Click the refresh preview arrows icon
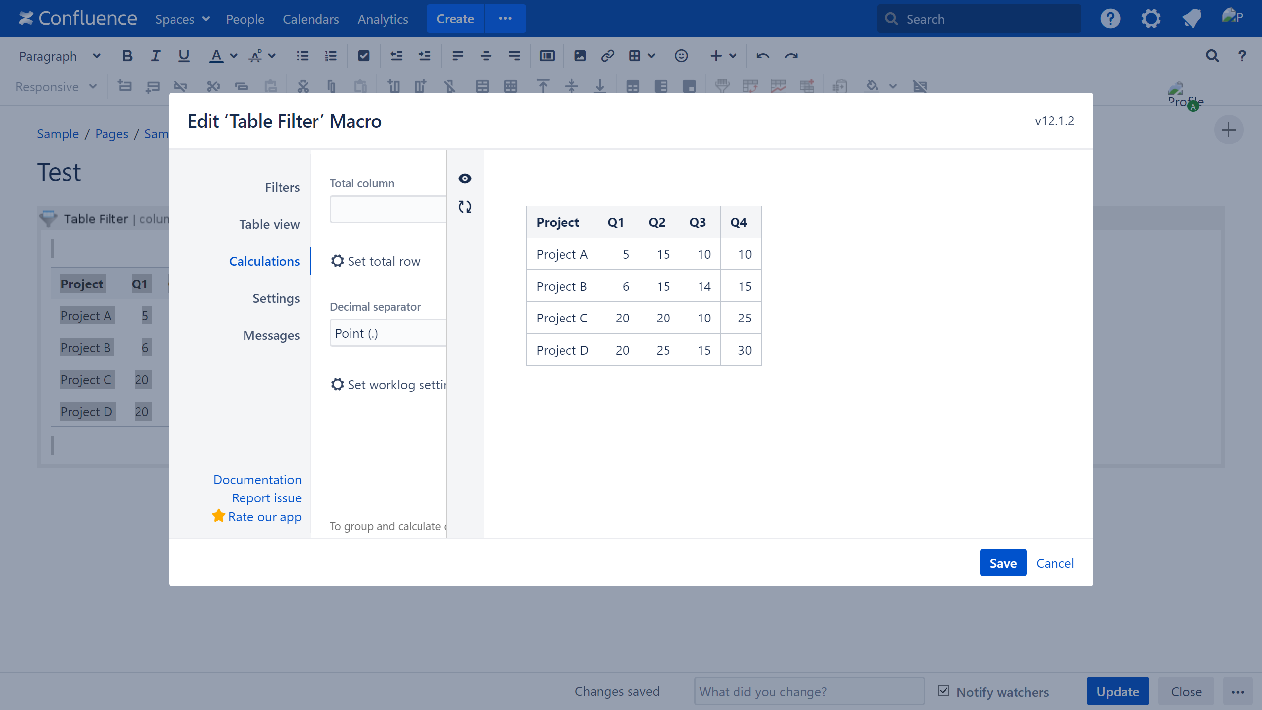The image size is (1262, 710). (x=465, y=207)
